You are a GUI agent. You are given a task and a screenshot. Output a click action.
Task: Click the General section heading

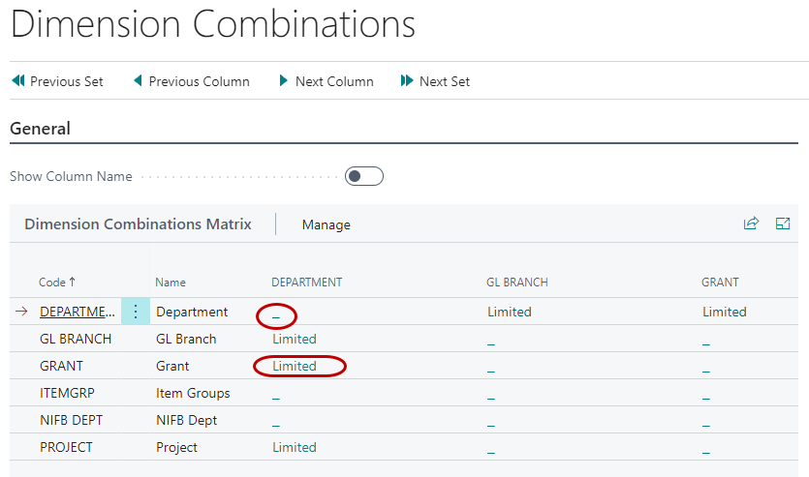pos(40,129)
